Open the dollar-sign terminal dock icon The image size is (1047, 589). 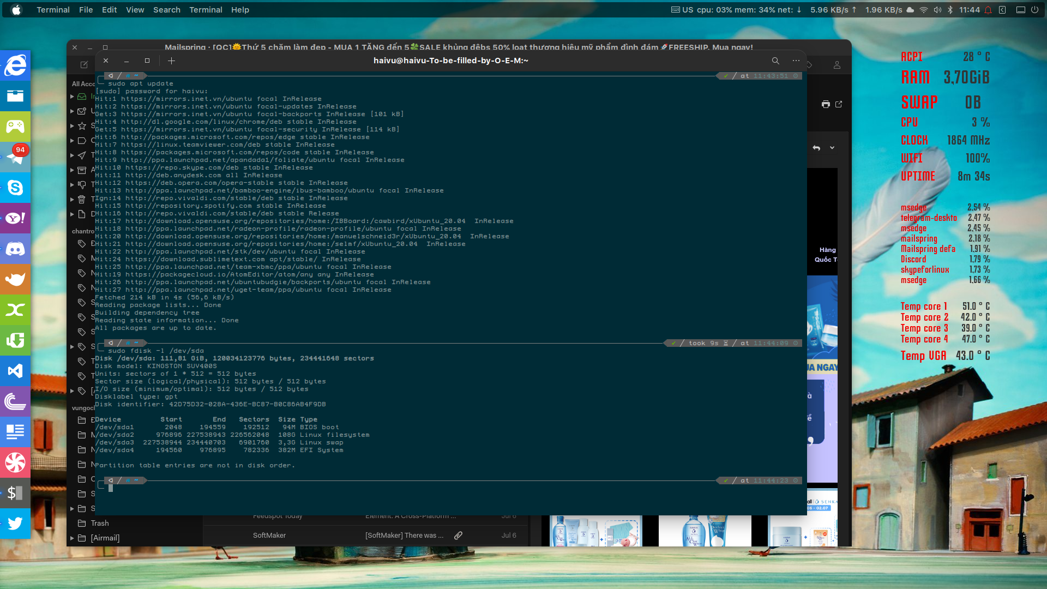tap(15, 493)
